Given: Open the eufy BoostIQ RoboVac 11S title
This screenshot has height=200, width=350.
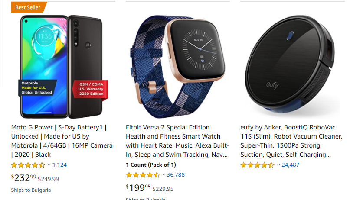Looking at the screenshot, I should 286,141.
